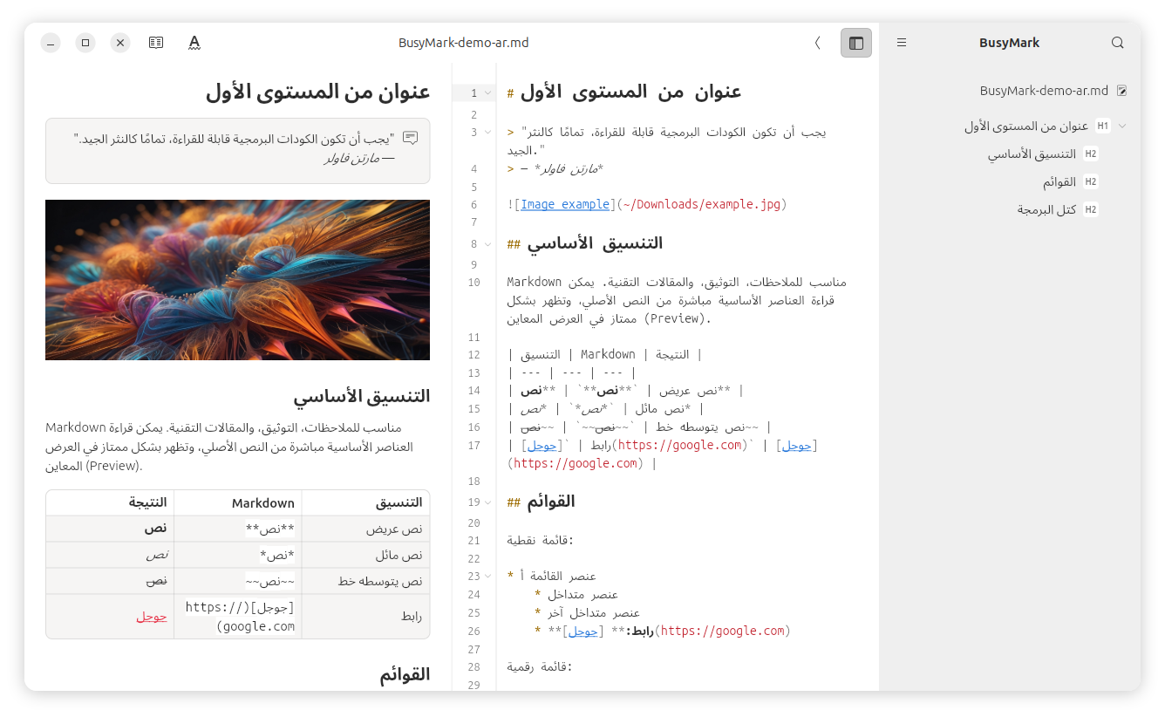The image size is (1165, 717).
Task: Fold line 19 heading in editor
Action: click(487, 502)
